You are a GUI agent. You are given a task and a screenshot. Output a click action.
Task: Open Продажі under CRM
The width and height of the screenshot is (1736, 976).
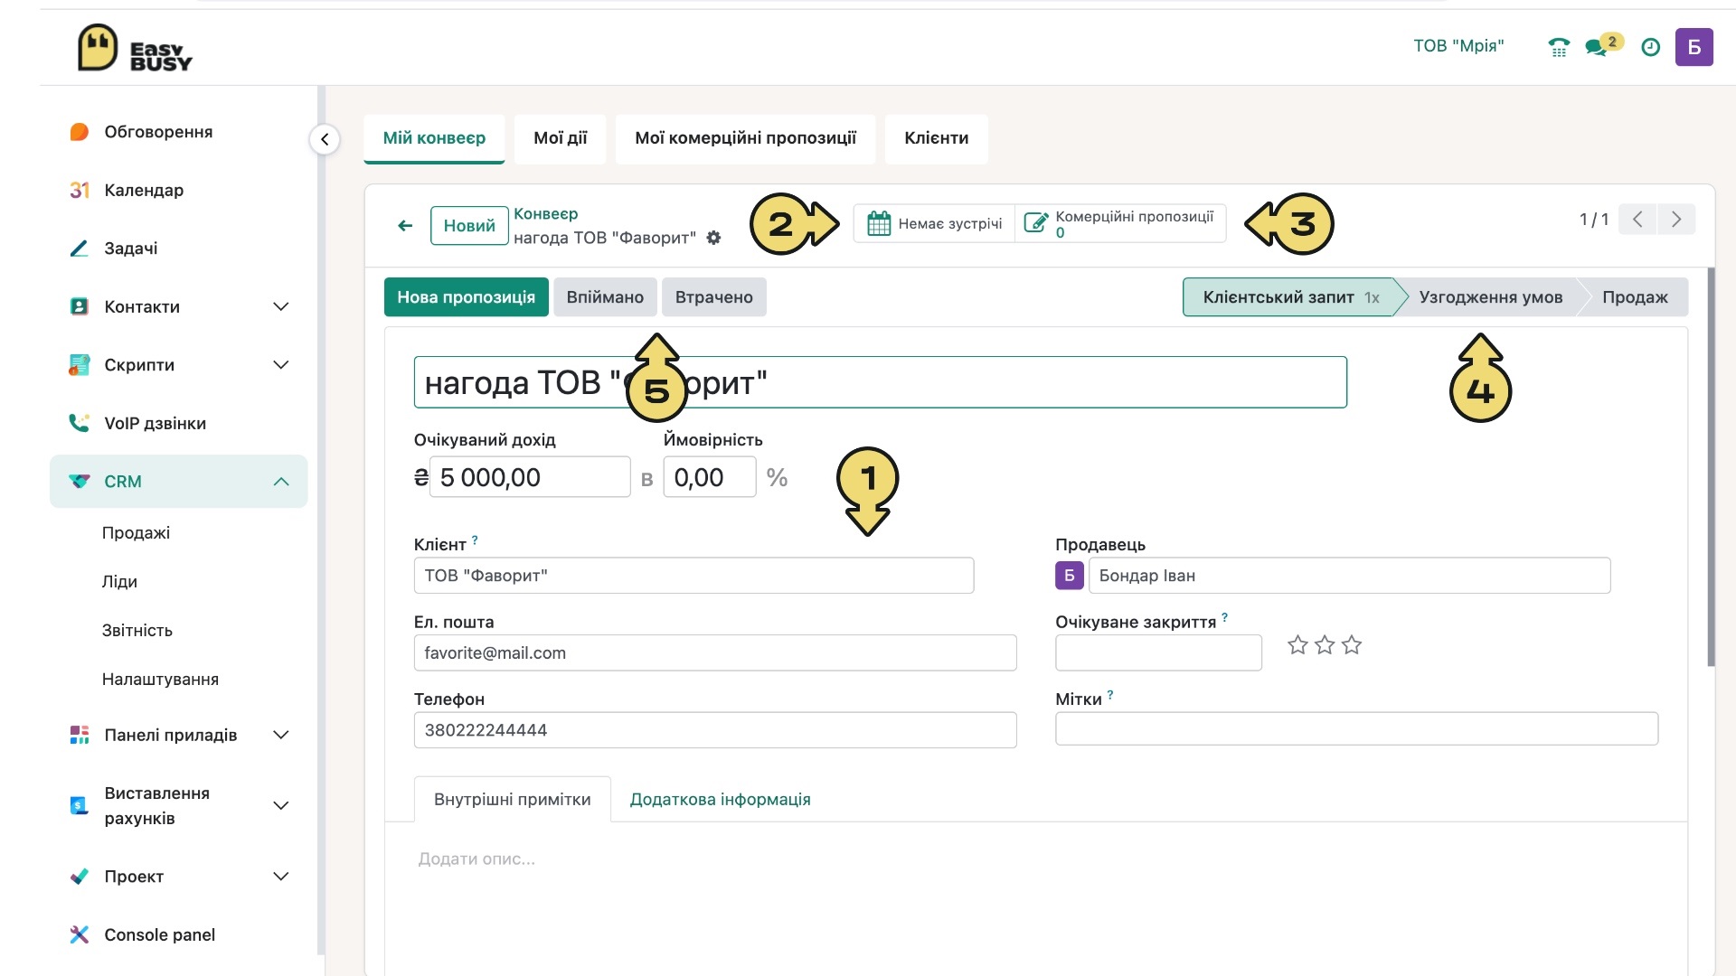(136, 533)
